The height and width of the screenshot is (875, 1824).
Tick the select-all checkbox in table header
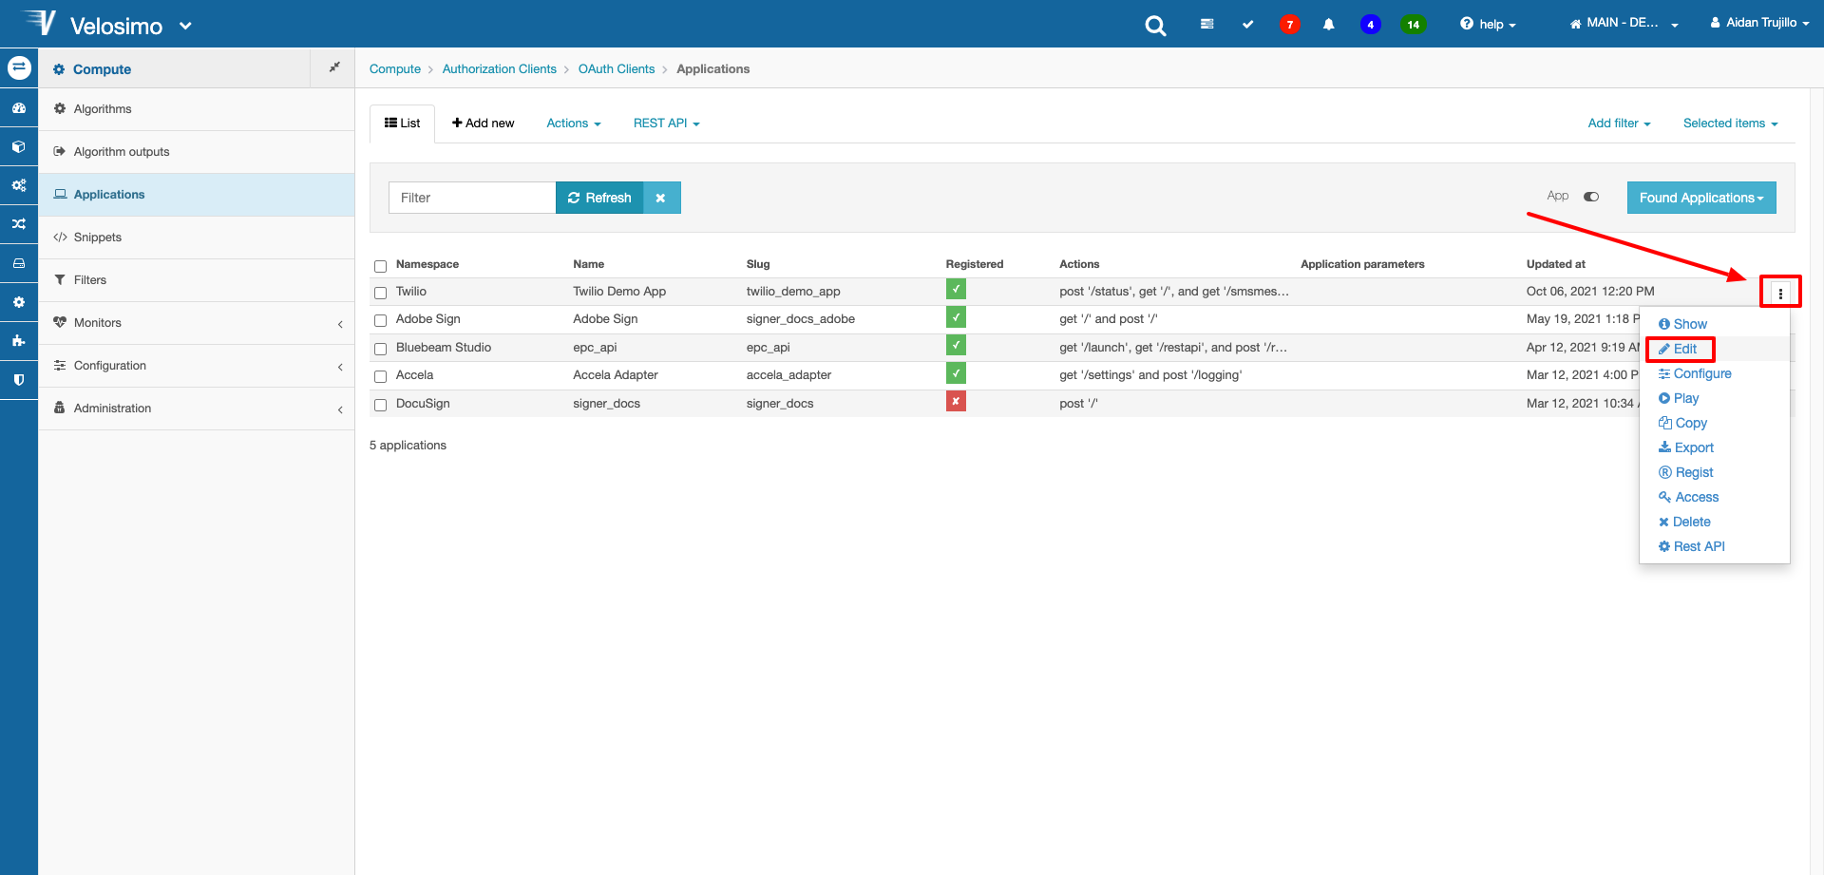(380, 266)
